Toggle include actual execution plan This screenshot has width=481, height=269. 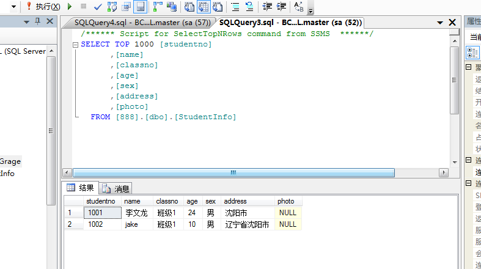pyautogui.click(x=158, y=7)
